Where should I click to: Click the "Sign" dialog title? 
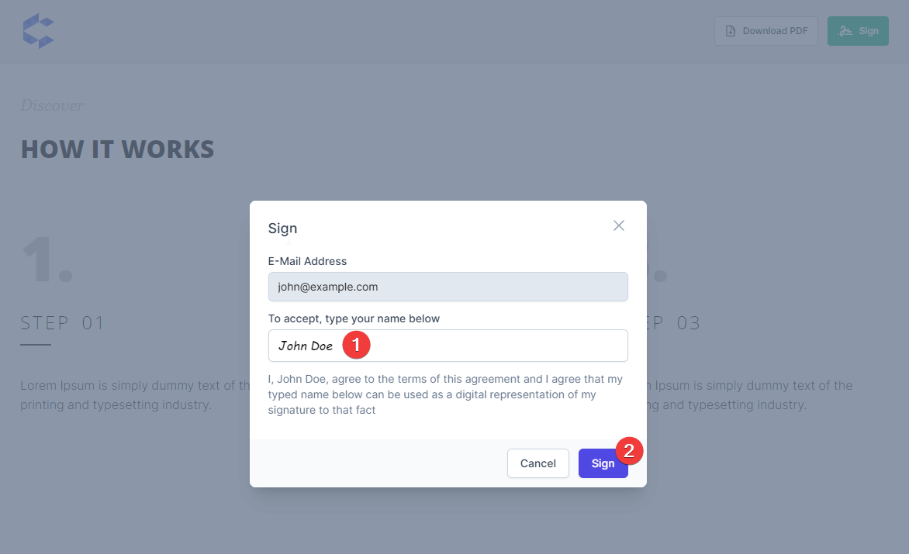[282, 228]
